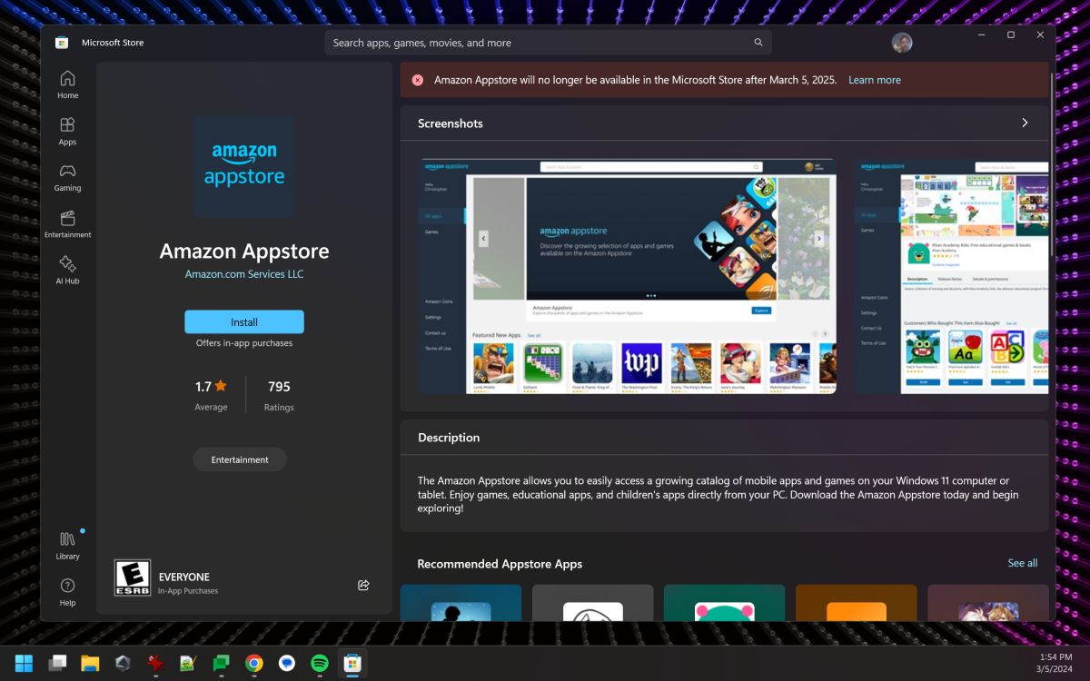Viewport: 1090px width, 681px height.
Task: Click the banner text about March 5, 2025
Action: point(636,80)
